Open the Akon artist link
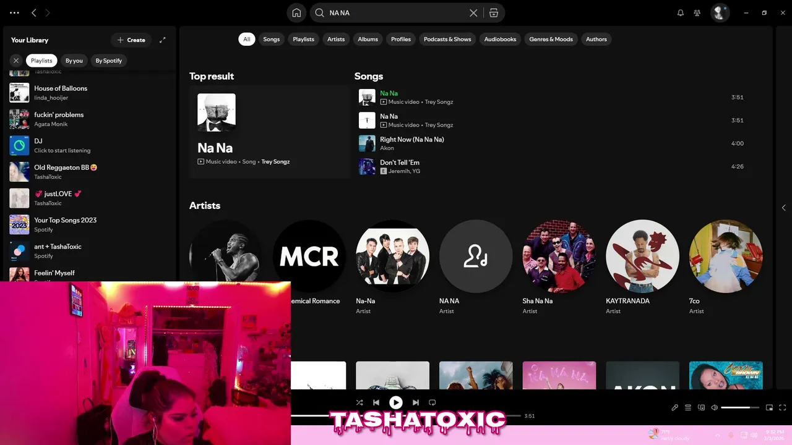 click(x=387, y=148)
